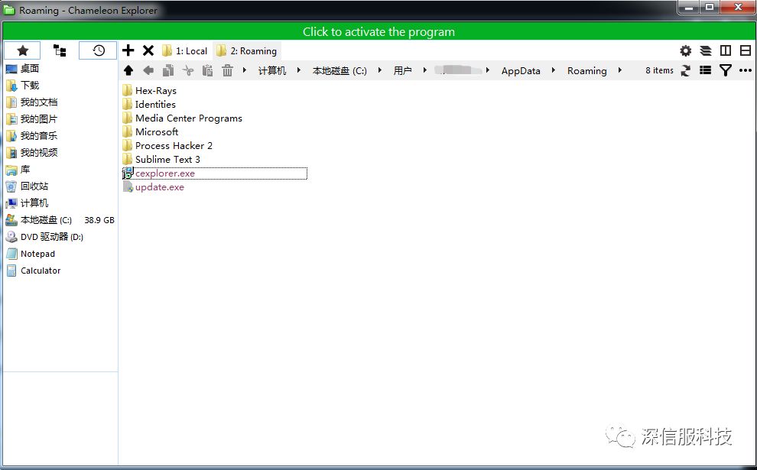Image resolution: width=757 pixels, height=470 pixels.
Task: Toggle the horizontal pane split
Action: coord(746,50)
